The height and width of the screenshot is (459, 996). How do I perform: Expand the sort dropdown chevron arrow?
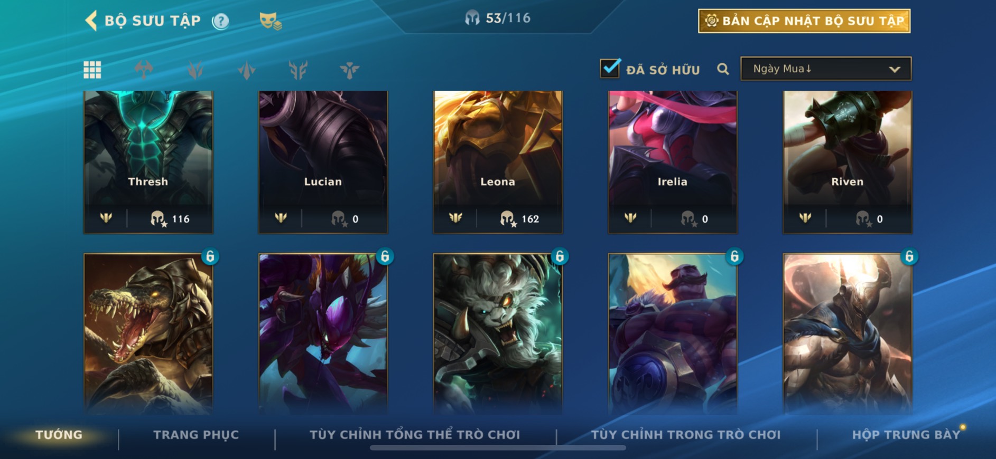(895, 69)
